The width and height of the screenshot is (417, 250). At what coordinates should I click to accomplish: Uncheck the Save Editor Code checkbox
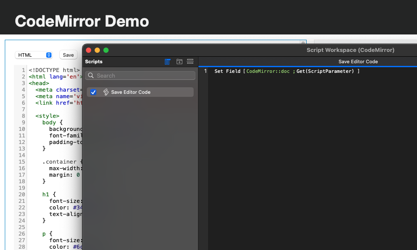(93, 92)
